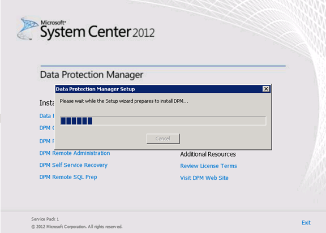Click the setup progress bar

point(163,121)
